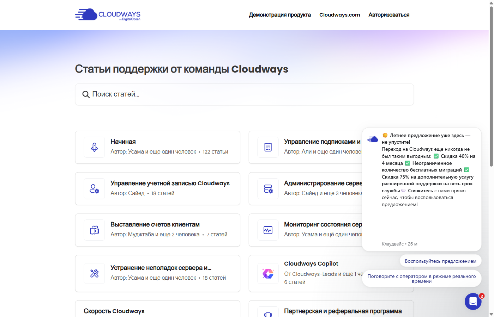Viewport: 494px width, 317px height.
Task: Click Авторизоваться in the header
Action: [389, 15]
